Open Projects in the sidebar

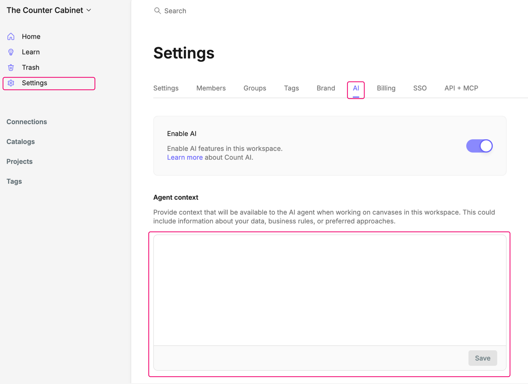point(19,161)
